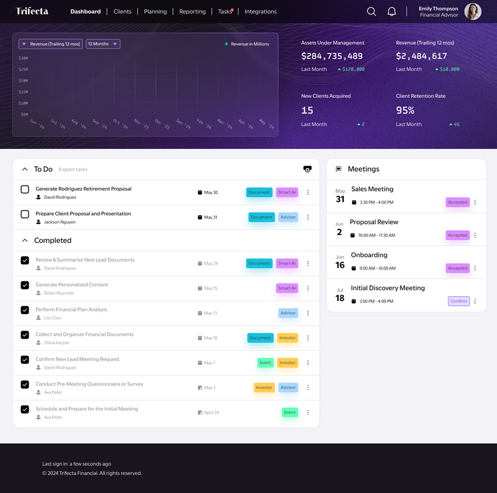Open the Planning section
Screen dimensions: 497x493
(155, 12)
